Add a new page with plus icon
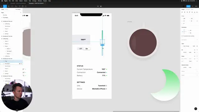199x112 pixels. [x=21, y=12]
